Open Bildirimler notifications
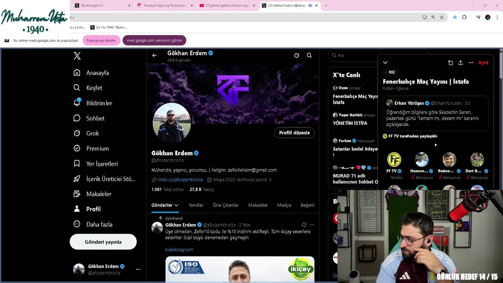 click(x=93, y=103)
